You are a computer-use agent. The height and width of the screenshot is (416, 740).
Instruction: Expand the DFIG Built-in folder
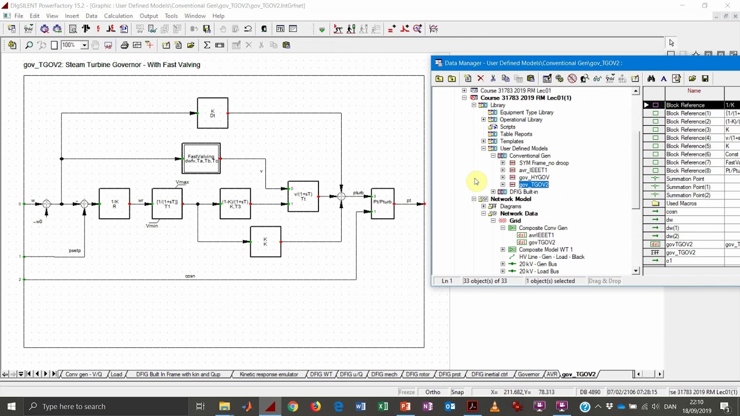[x=493, y=192]
